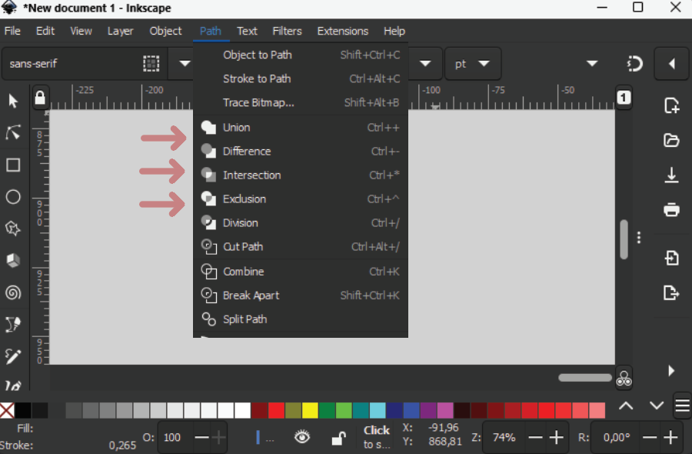This screenshot has height=454, width=692.
Task: Select the Selector arrow tool
Action: tap(13, 101)
